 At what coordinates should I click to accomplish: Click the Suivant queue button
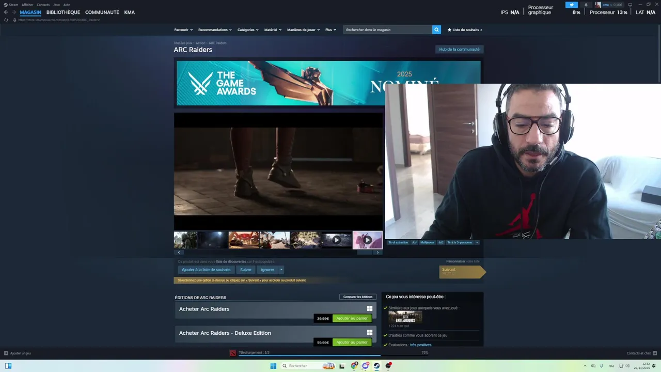[x=462, y=272]
